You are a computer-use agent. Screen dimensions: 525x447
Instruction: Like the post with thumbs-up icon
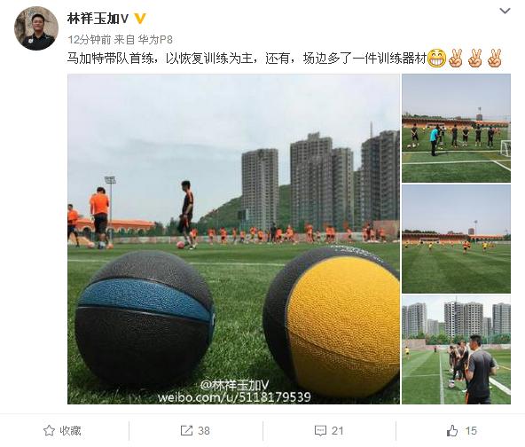coord(452,430)
